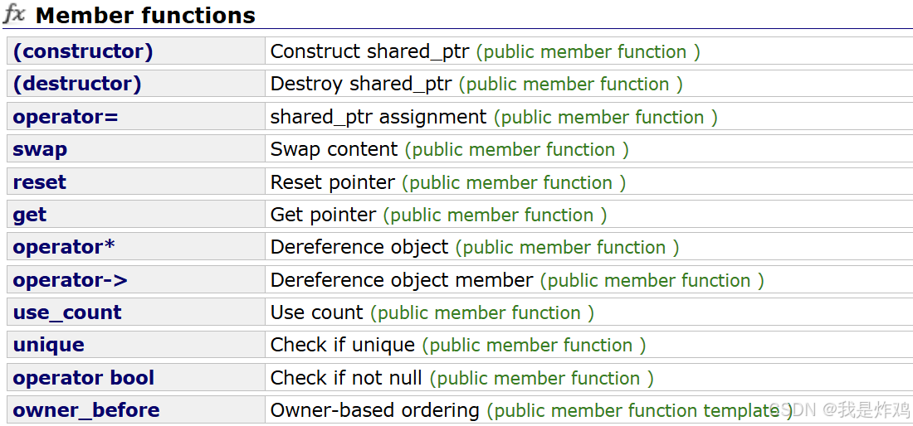The height and width of the screenshot is (426, 913).
Task: Open the unique member link
Action: coord(48,346)
